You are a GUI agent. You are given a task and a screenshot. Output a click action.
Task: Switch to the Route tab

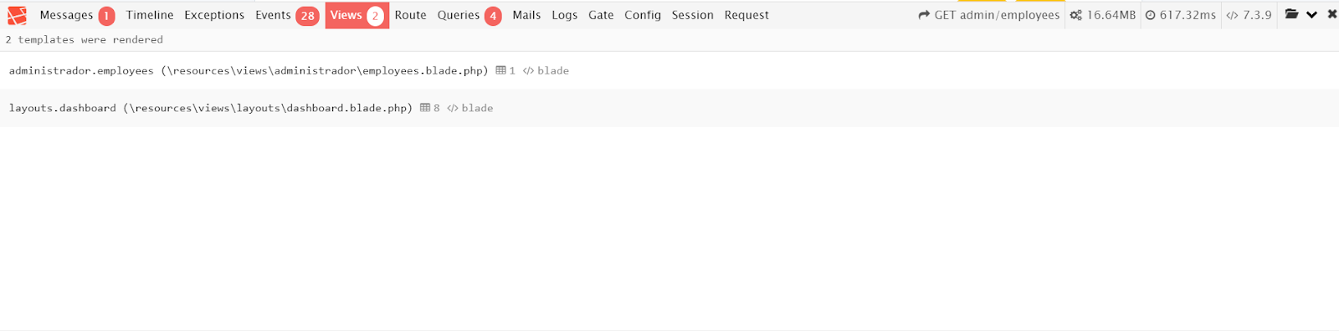click(x=410, y=15)
